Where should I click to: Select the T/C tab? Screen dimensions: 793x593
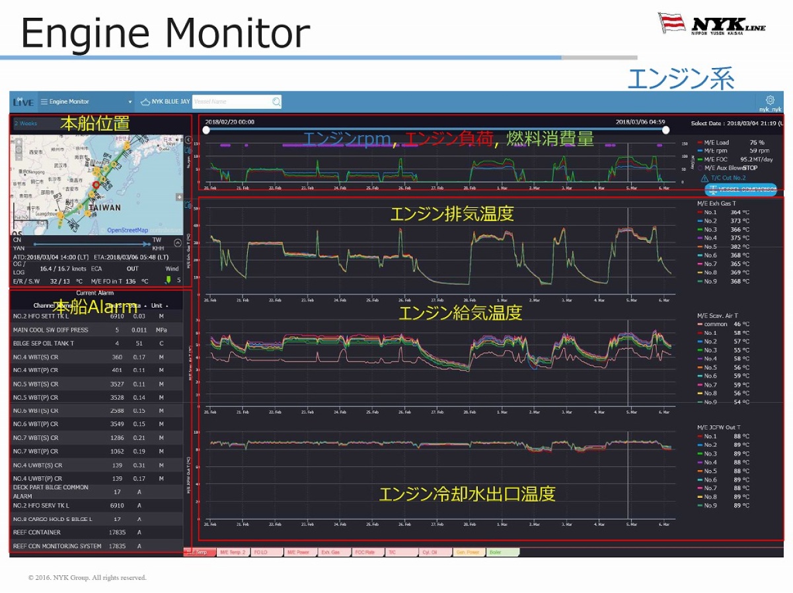tap(401, 552)
